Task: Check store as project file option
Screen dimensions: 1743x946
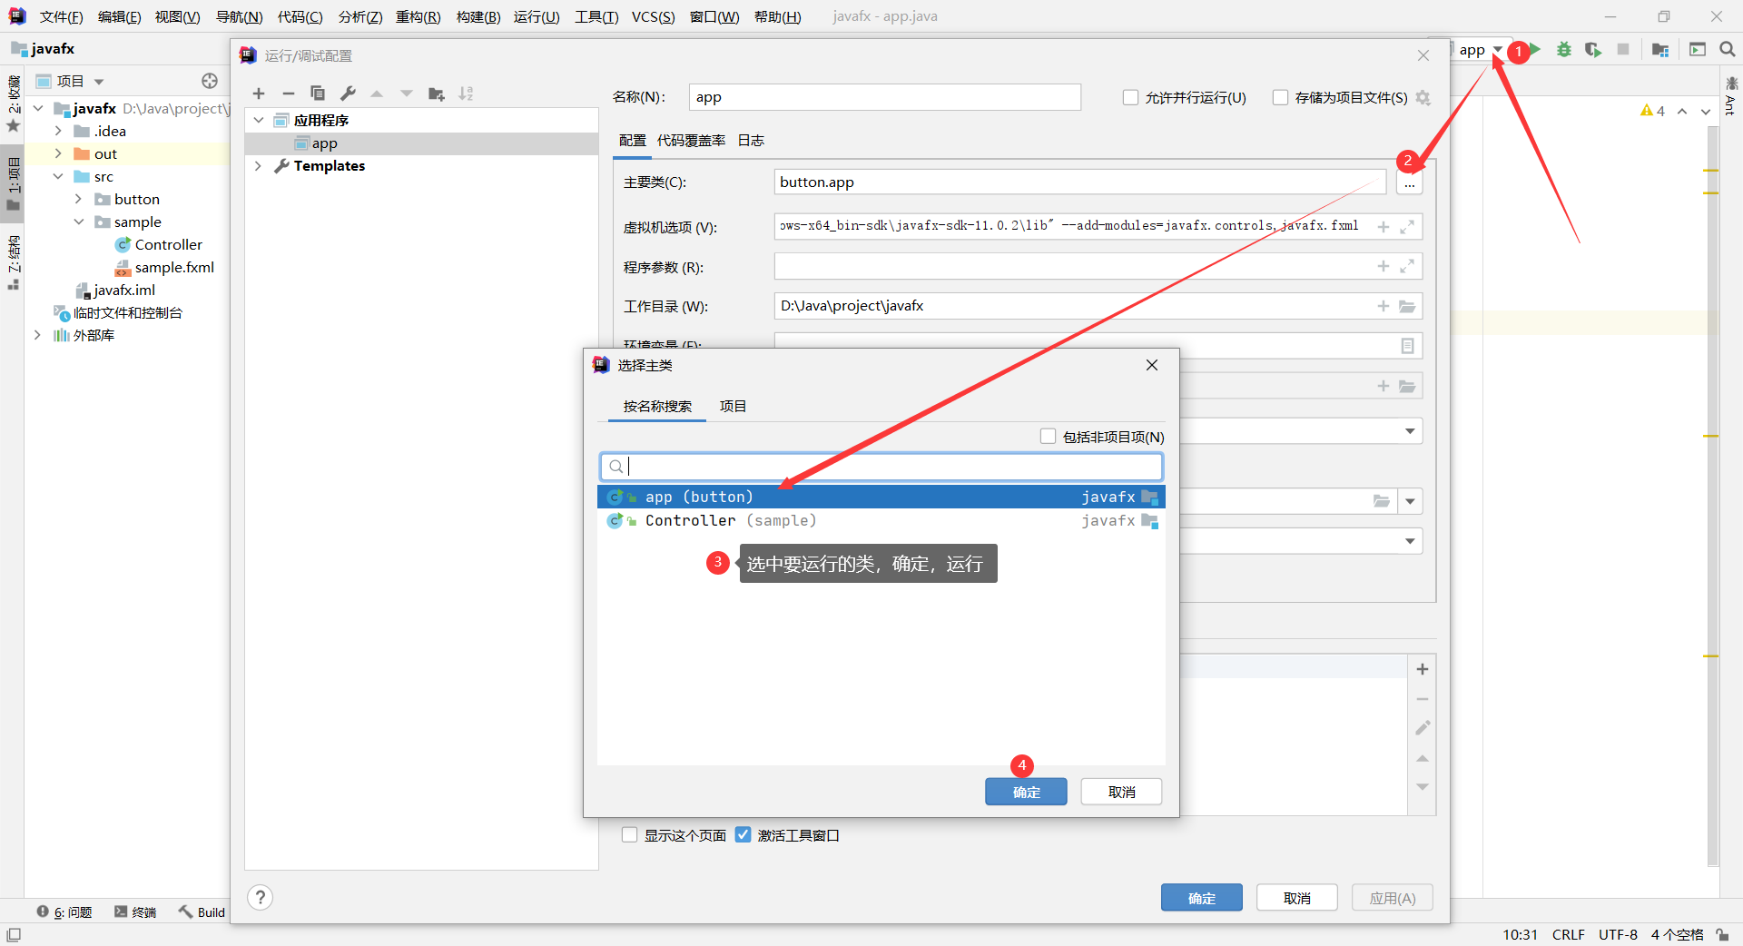Action: tap(1280, 97)
